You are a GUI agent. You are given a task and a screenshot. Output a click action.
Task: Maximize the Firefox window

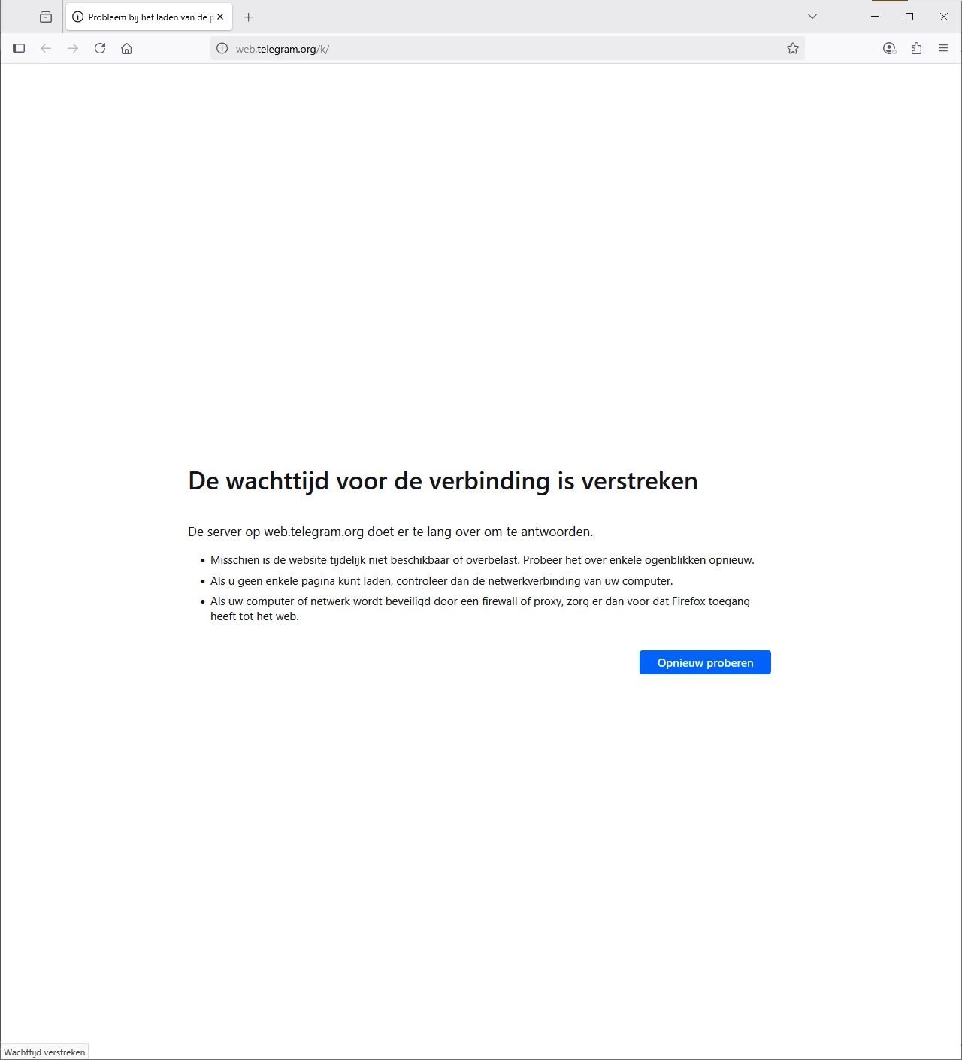click(909, 17)
